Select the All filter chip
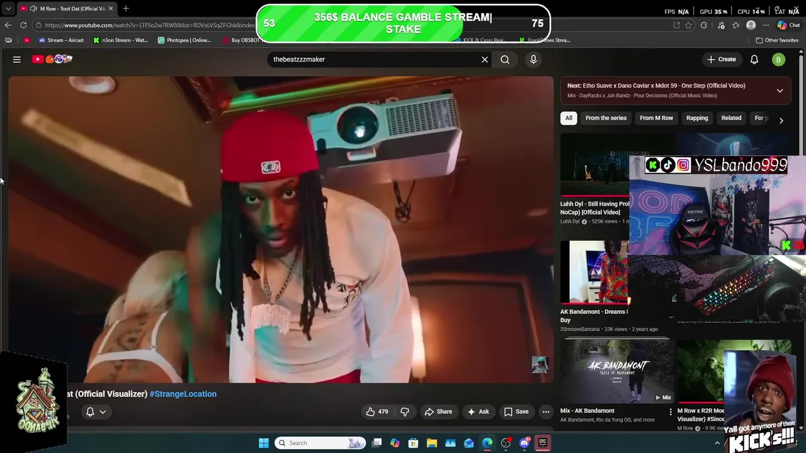806x453 pixels. pyautogui.click(x=569, y=118)
